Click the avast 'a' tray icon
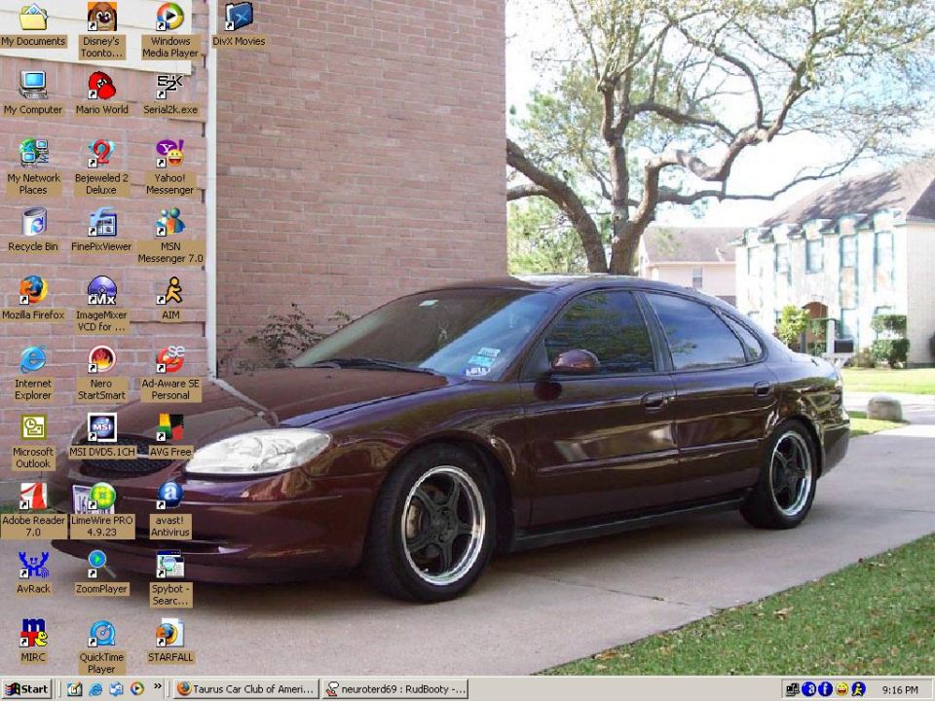Image resolution: width=935 pixels, height=701 pixels. 809,689
